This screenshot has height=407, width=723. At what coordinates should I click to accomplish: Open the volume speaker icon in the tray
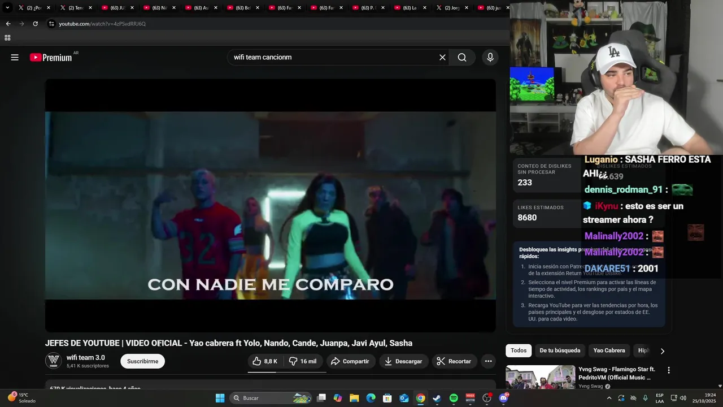point(683,398)
